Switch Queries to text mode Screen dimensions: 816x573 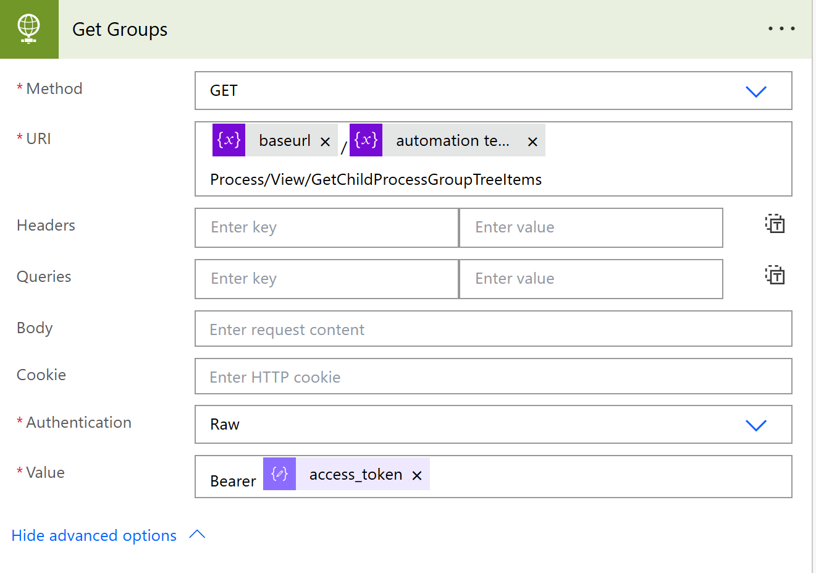pyautogui.click(x=775, y=275)
